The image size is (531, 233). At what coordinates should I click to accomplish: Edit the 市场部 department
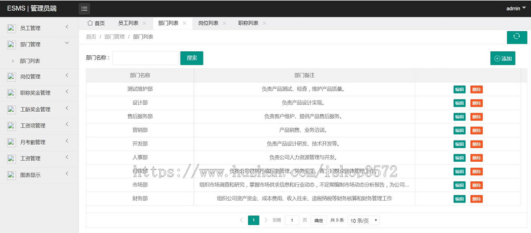point(459,185)
